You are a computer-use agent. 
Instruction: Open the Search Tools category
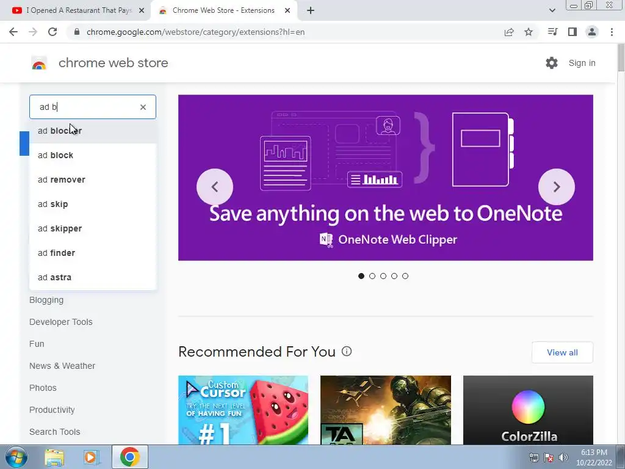coord(54,432)
